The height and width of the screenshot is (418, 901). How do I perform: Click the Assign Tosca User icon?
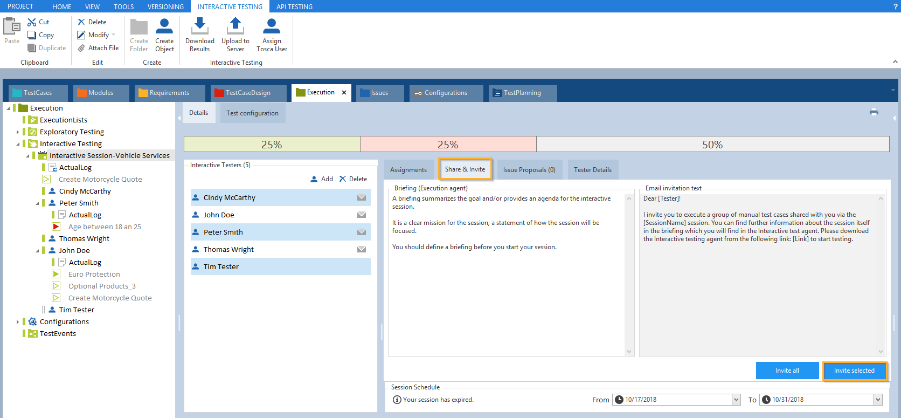272,25
